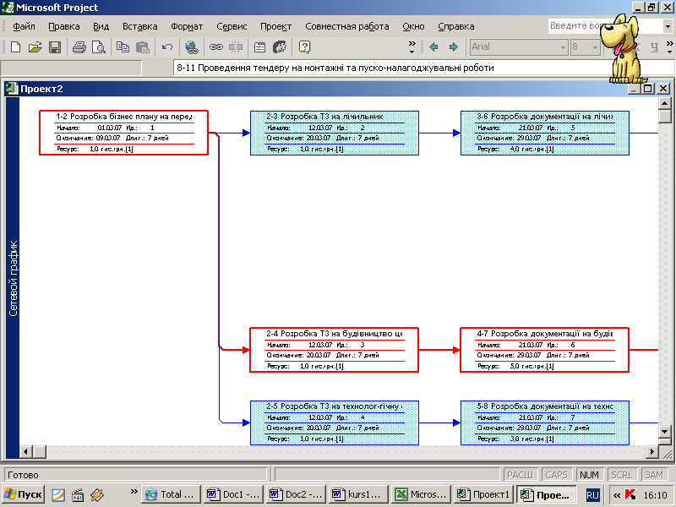Click the Copy icon in toolbar
676x507 pixels.
point(123,47)
